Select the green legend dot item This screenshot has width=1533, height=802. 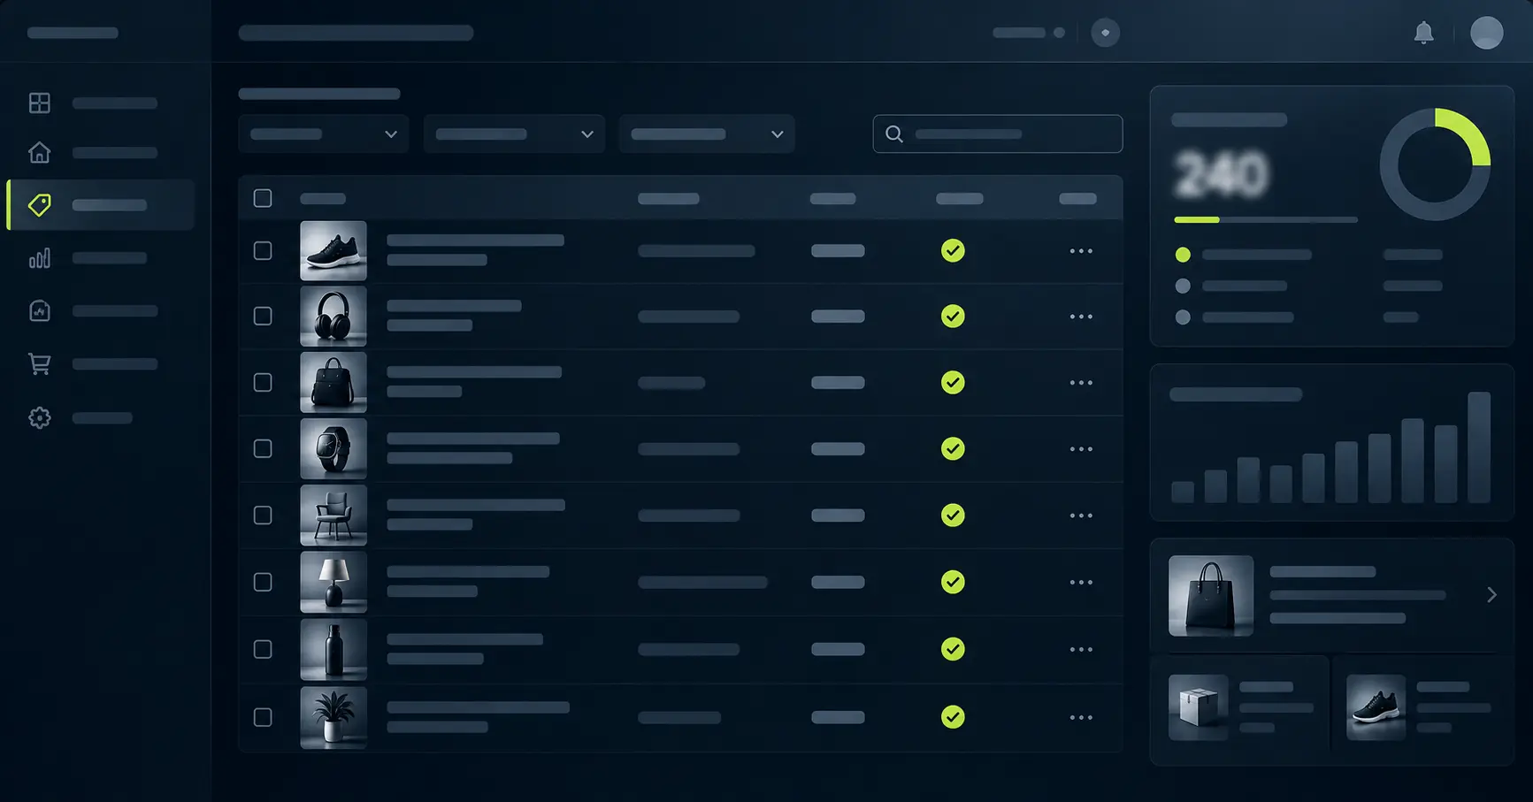coord(1183,255)
